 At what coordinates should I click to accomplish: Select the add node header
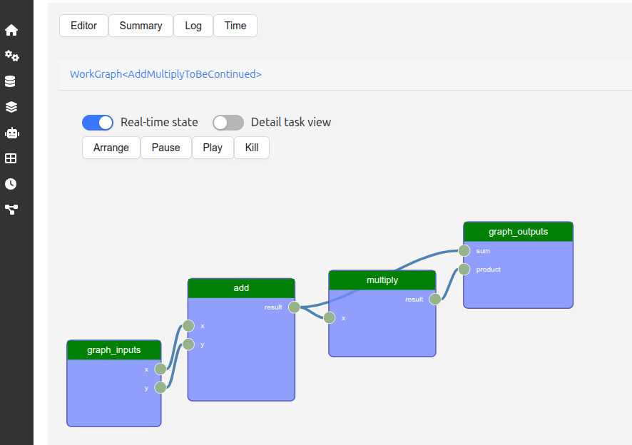[241, 288]
